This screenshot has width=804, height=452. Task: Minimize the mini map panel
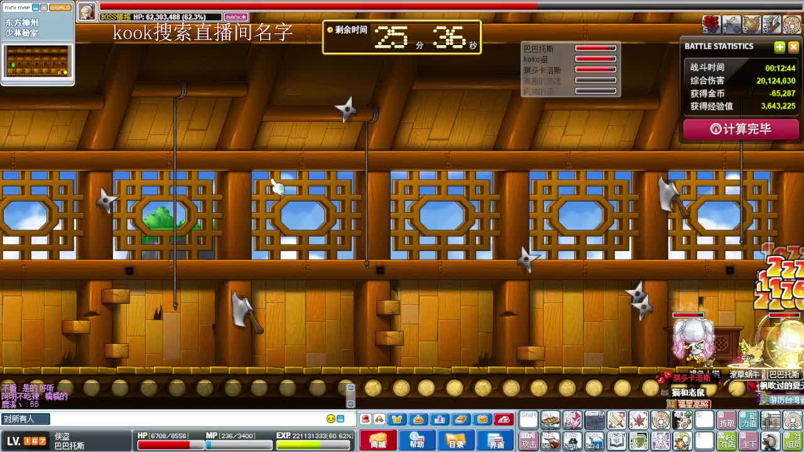(x=36, y=8)
